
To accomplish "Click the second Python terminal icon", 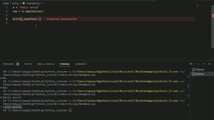I will (x=194, y=74).
